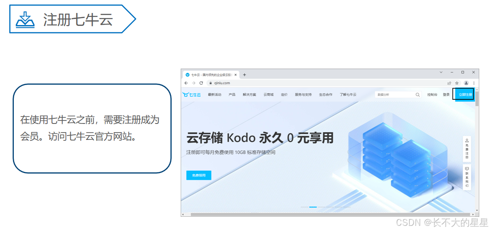Screen dimensions: 490x231
Task: Click the slide title 注册七牛云
Action: click(78, 19)
